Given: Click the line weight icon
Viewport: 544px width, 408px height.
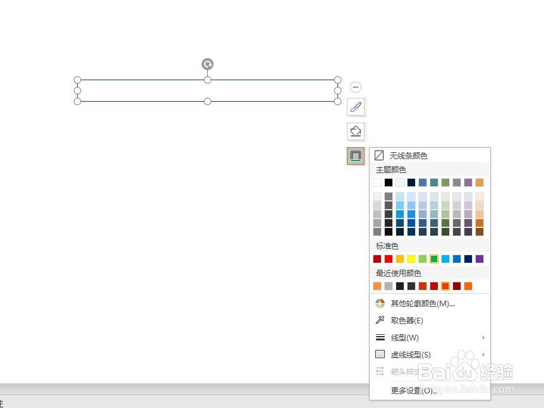Looking at the screenshot, I should coord(380,337).
